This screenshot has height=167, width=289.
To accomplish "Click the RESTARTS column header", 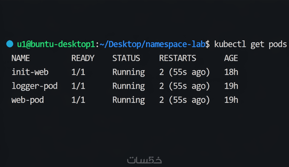I will (x=178, y=58).
